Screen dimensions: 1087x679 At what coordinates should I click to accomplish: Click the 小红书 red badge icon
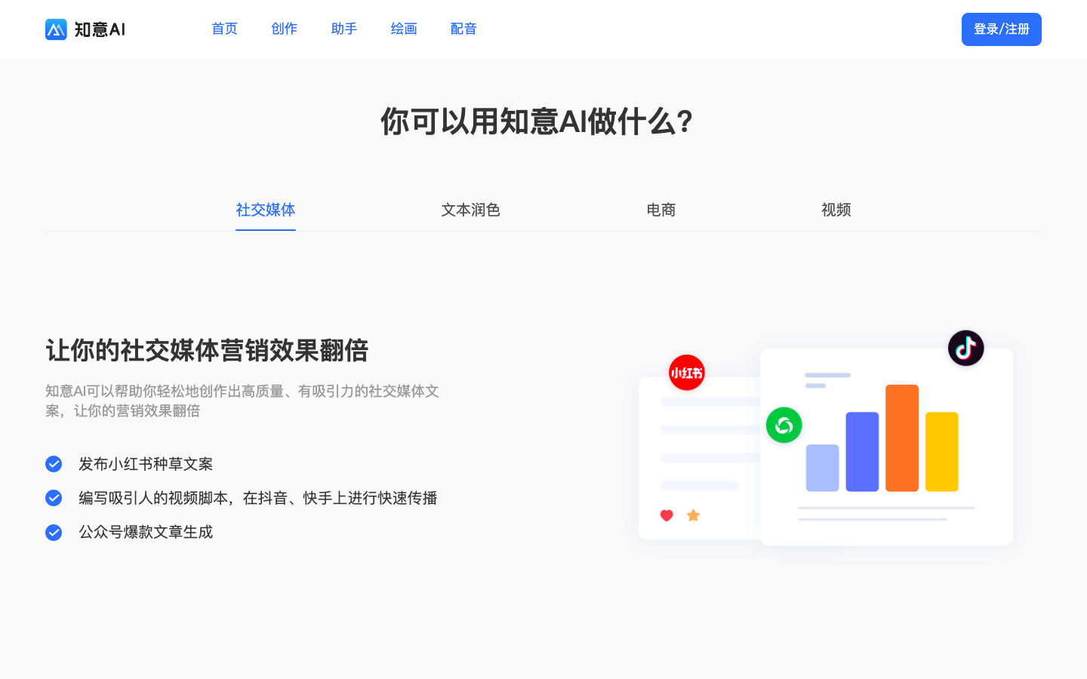tap(687, 373)
